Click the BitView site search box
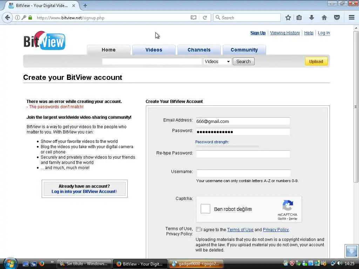The width and height of the screenshot is (359, 269). coord(152,61)
